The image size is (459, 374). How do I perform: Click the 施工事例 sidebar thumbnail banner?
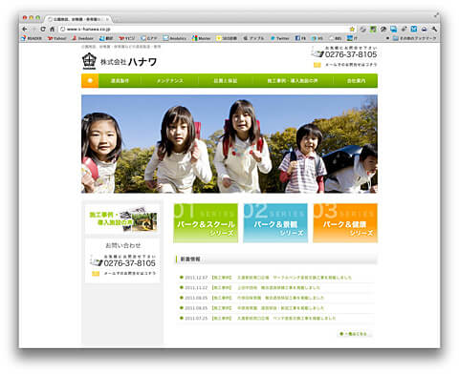[x=122, y=219]
